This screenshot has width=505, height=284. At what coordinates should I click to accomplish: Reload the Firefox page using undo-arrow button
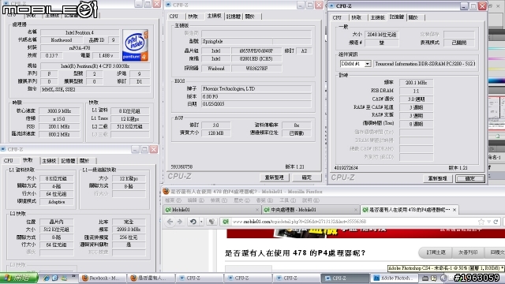[x=193, y=222]
